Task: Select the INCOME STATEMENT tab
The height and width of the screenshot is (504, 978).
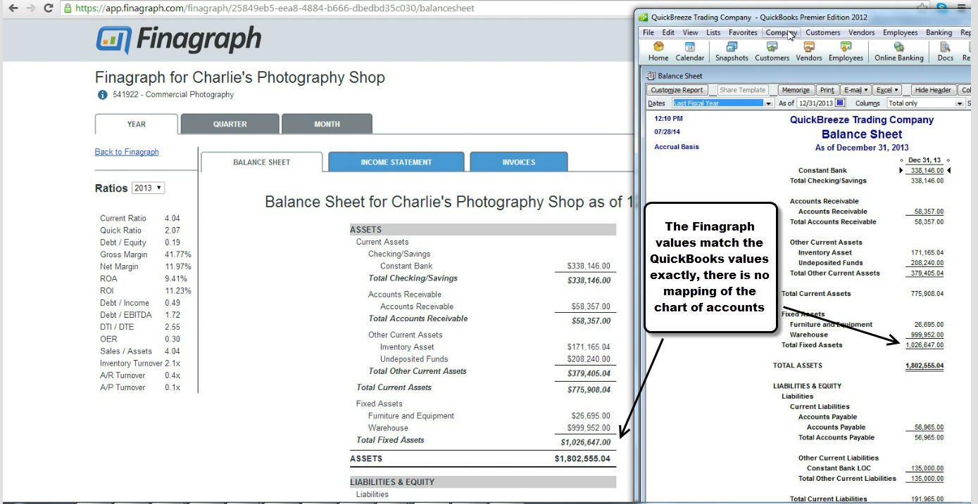Action: coord(396,162)
